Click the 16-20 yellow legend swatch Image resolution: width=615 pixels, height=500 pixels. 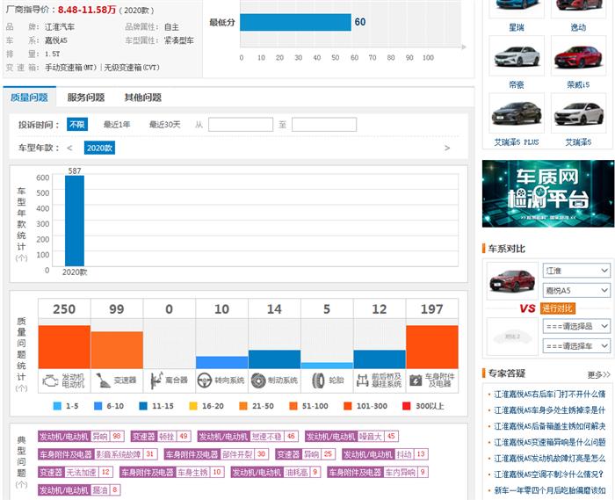pyautogui.click(x=193, y=406)
